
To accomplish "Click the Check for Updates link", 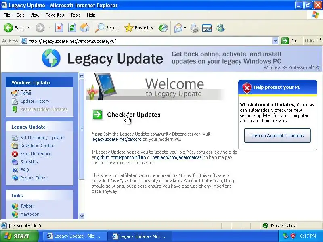I will [134, 115].
